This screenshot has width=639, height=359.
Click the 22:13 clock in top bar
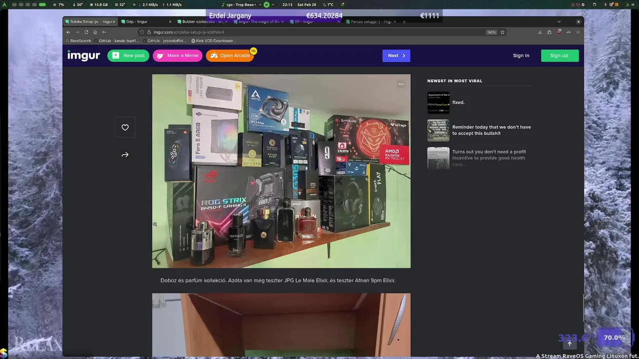(x=288, y=4)
